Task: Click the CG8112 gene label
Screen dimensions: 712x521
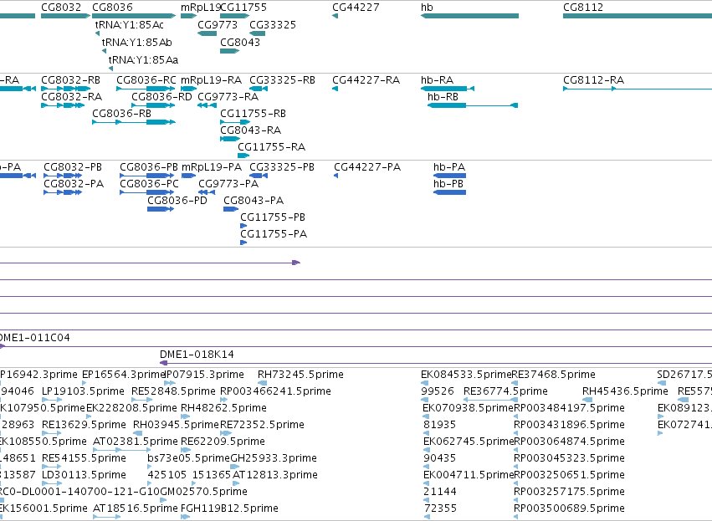Action: tap(583, 8)
